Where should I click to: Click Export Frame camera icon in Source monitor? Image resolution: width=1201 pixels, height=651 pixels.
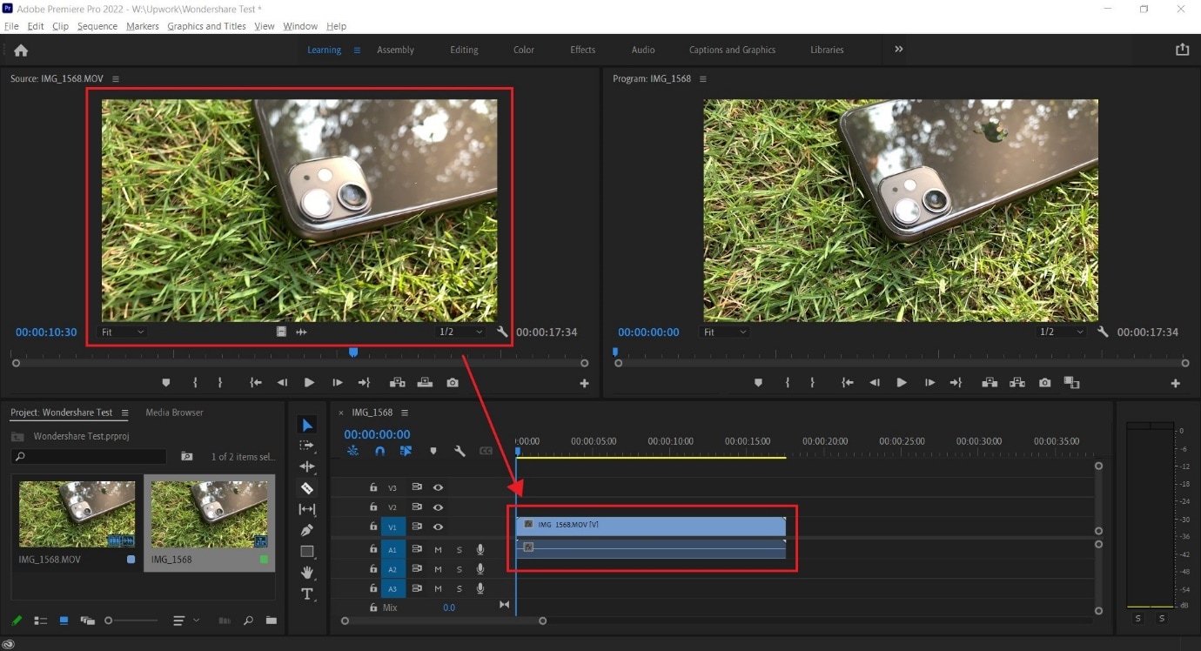(453, 383)
